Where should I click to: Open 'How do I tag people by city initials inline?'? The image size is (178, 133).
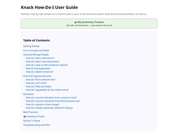[47, 90]
